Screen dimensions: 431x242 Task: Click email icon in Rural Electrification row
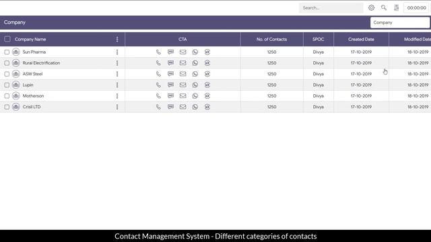tap(183, 63)
